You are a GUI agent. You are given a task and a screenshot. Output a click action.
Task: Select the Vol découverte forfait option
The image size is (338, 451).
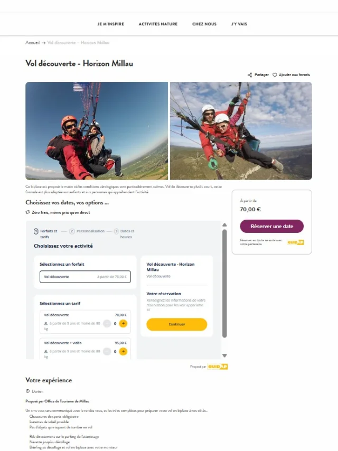coord(85,277)
